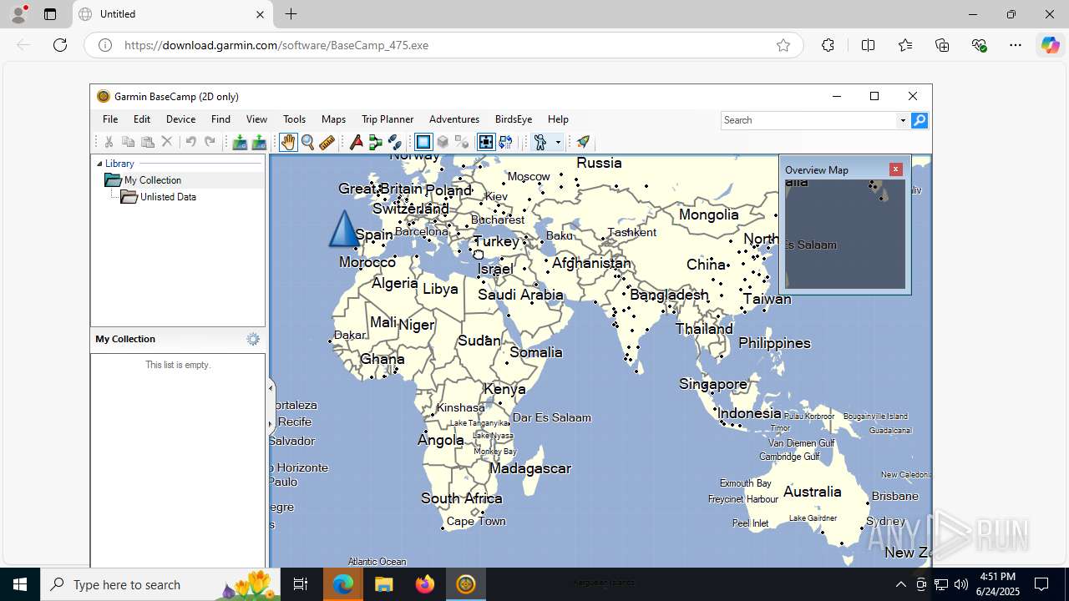Open the Edge split screen icon
This screenshot has width=1069, height=601.
[869, 45]
